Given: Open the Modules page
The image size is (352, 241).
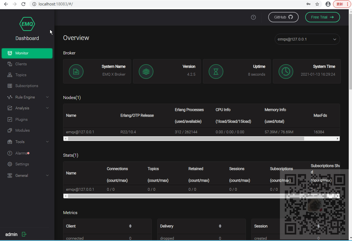Looking at the screenshot, I should pyautogui.click(x=27, y=130).
